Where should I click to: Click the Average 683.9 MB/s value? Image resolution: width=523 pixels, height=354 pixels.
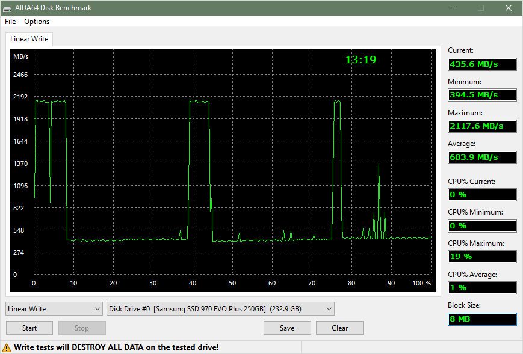point(482,157)
